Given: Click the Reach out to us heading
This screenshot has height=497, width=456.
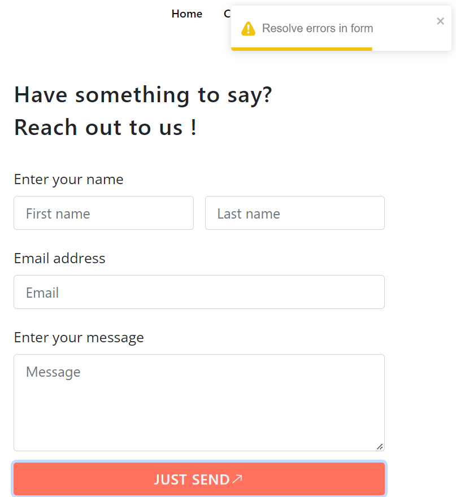Looking at the screenshot, I should tap(105, 127).
